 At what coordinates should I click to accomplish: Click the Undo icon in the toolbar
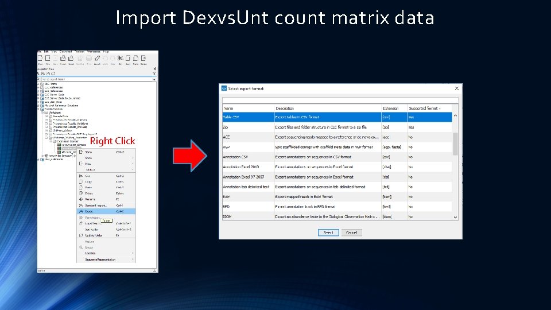click(x=106, y=58)
